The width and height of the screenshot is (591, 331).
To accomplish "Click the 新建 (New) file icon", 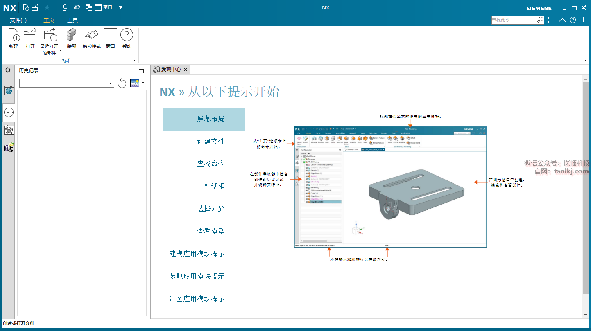I will pyautogui.click(x=14, y=36).
